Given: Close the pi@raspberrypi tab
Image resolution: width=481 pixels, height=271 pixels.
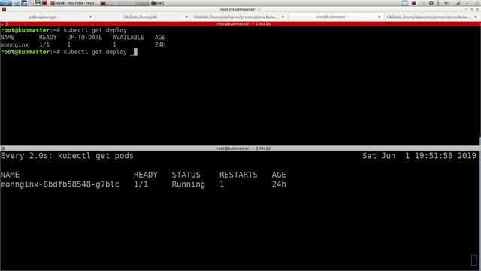Looking at the screenshot, I should tap(90, 17).
